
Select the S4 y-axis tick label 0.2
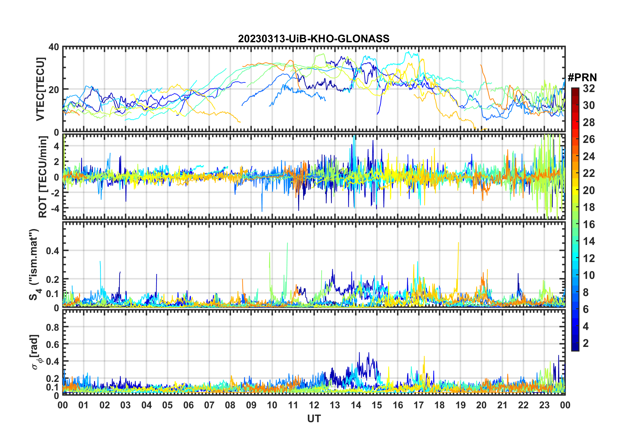pos(53,279)
